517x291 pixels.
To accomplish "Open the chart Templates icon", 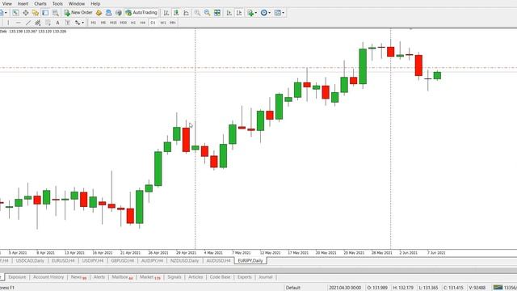I will 278,13.
